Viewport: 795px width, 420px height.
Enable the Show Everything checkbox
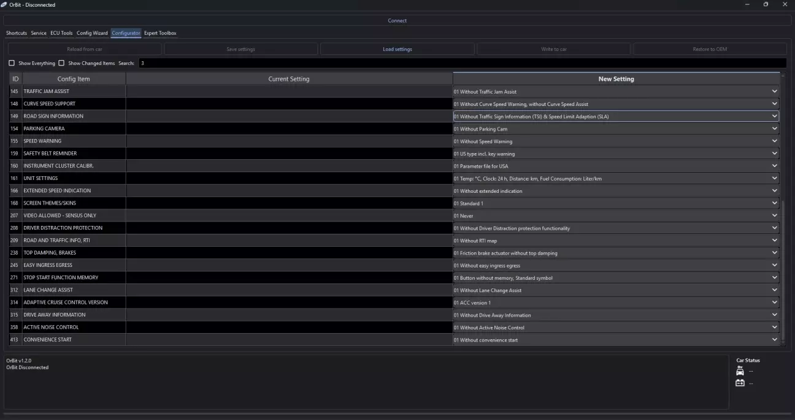pyautogui.click(x=12, y=63)
